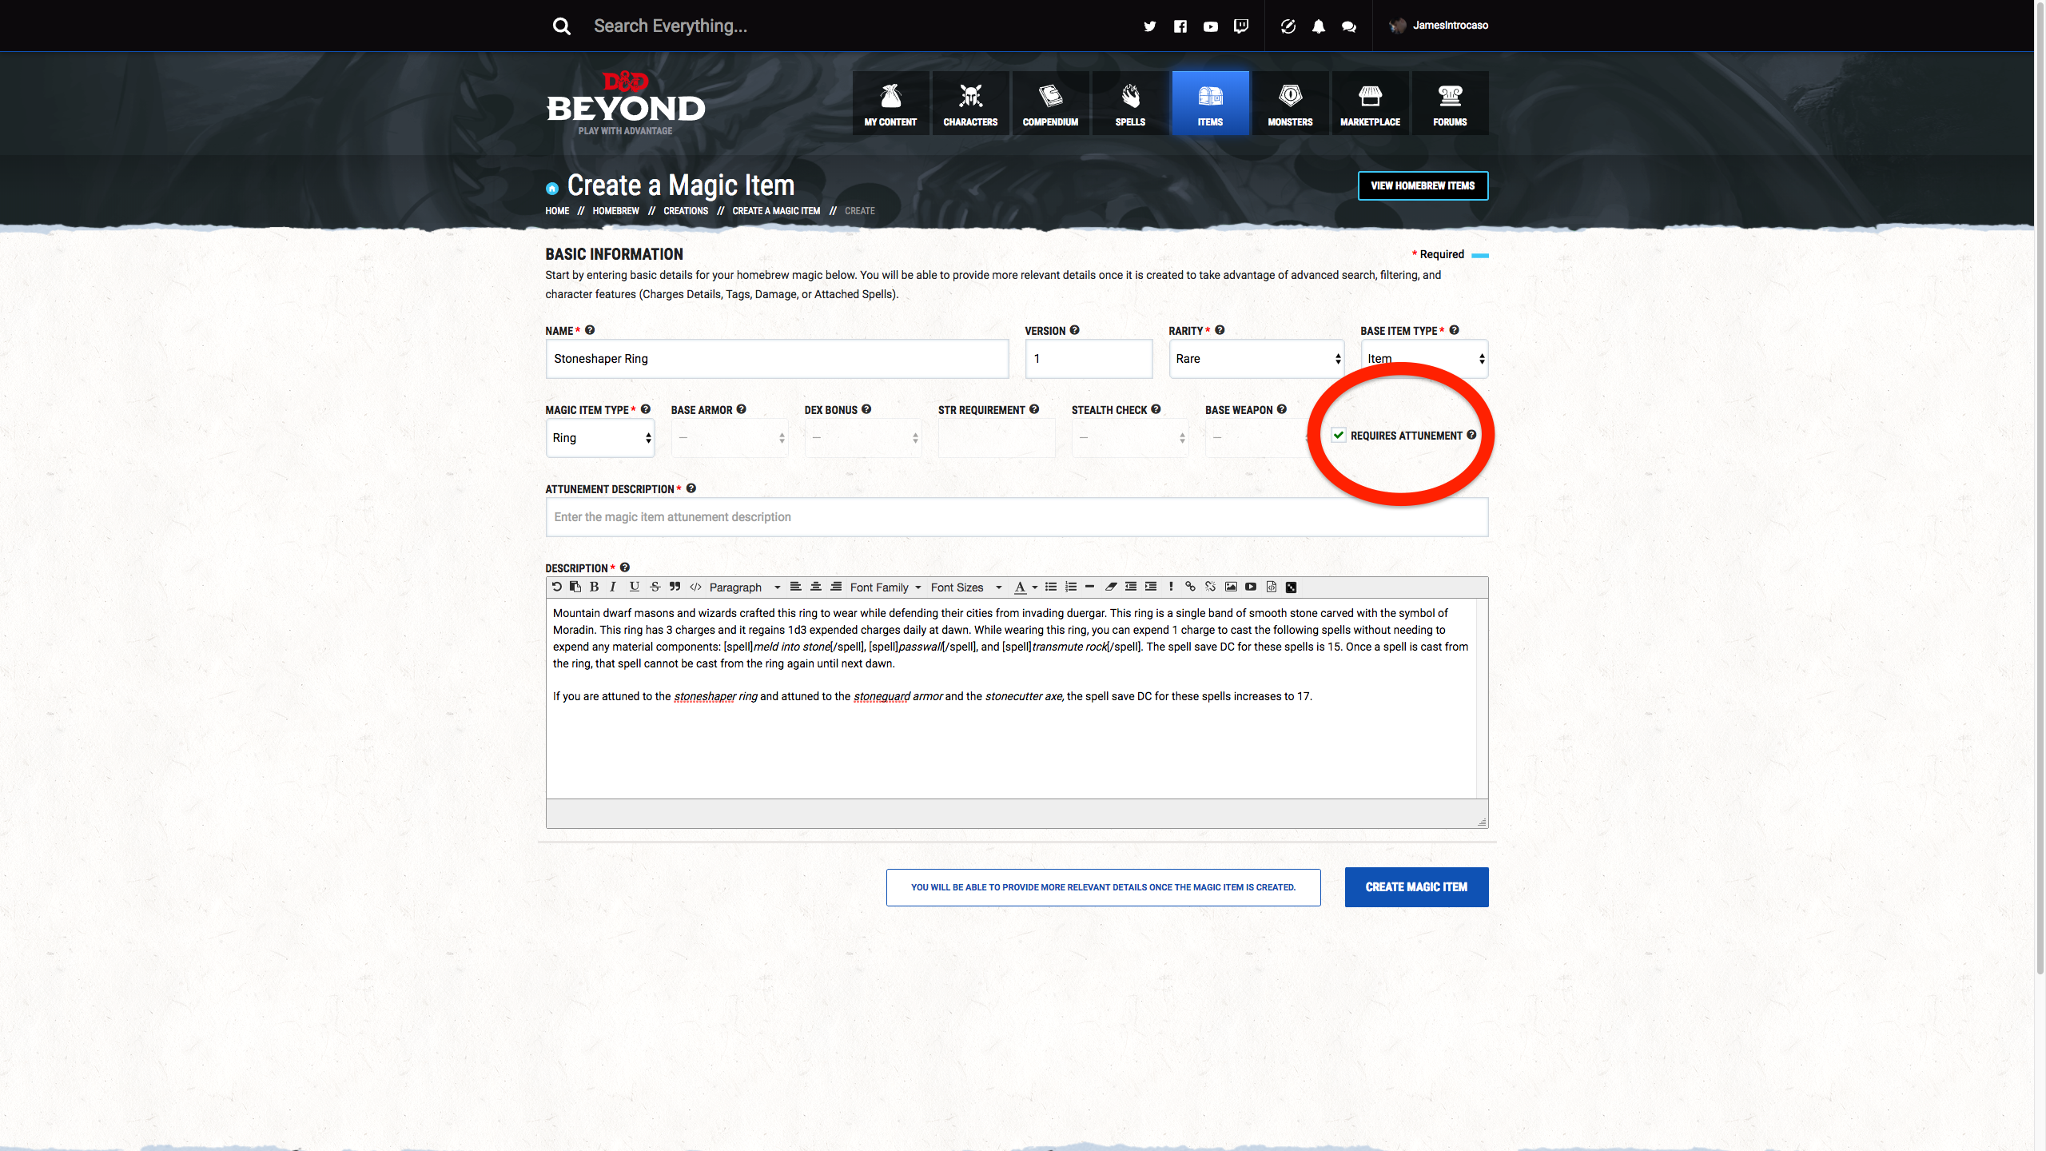Click the help icon next to Rarity
2046x1151 pixels.
tap(1220, 330)
